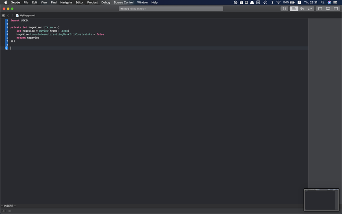Viewport: 342px width, 214px height.
Task: Show debug area using bottom-left button
Action: [x=3, y=211]
